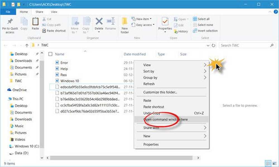Open the address bar history dropdown

pyautogui.click(x=208, y=45)
